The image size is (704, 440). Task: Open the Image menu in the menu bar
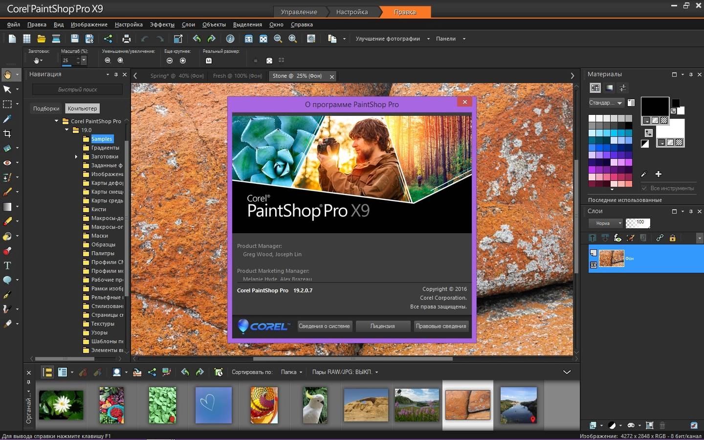[89, 24]
